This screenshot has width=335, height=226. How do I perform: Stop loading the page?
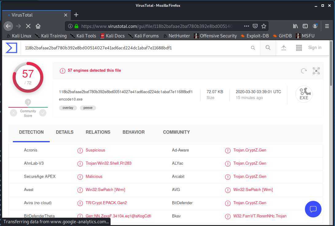tap(28, 26)
